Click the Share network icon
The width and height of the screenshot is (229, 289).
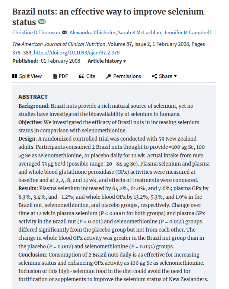tap(155, 76)
